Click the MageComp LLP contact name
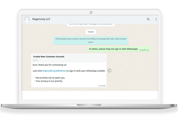 pos(41,19)
